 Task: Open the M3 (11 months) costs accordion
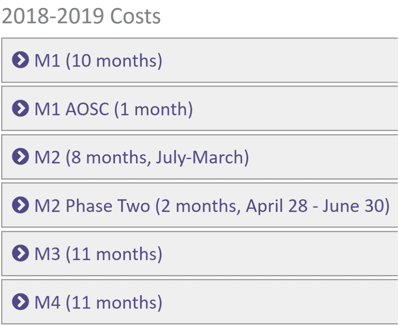pyautogui.click(x=199, y=254)
